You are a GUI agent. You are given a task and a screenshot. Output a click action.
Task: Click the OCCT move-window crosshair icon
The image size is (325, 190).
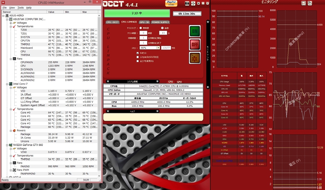tap(193, 3)
